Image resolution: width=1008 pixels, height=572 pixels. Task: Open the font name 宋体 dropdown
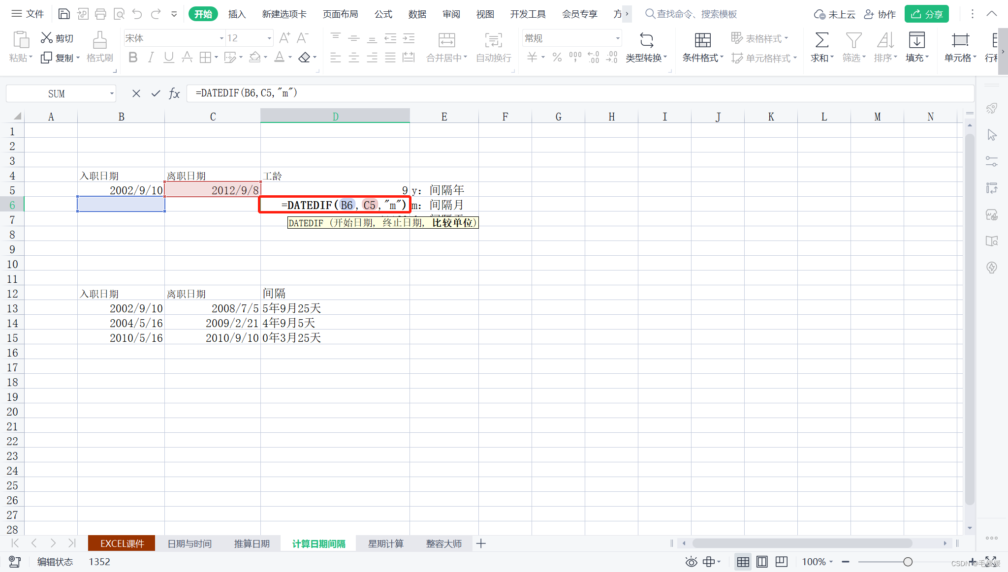[x=221, y=38]
